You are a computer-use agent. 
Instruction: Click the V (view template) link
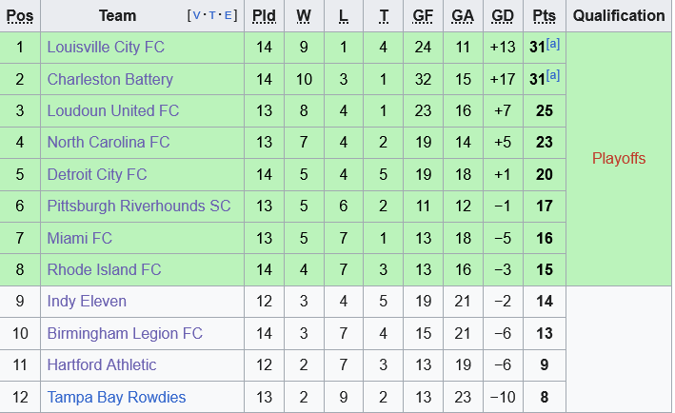pos(196,16)
